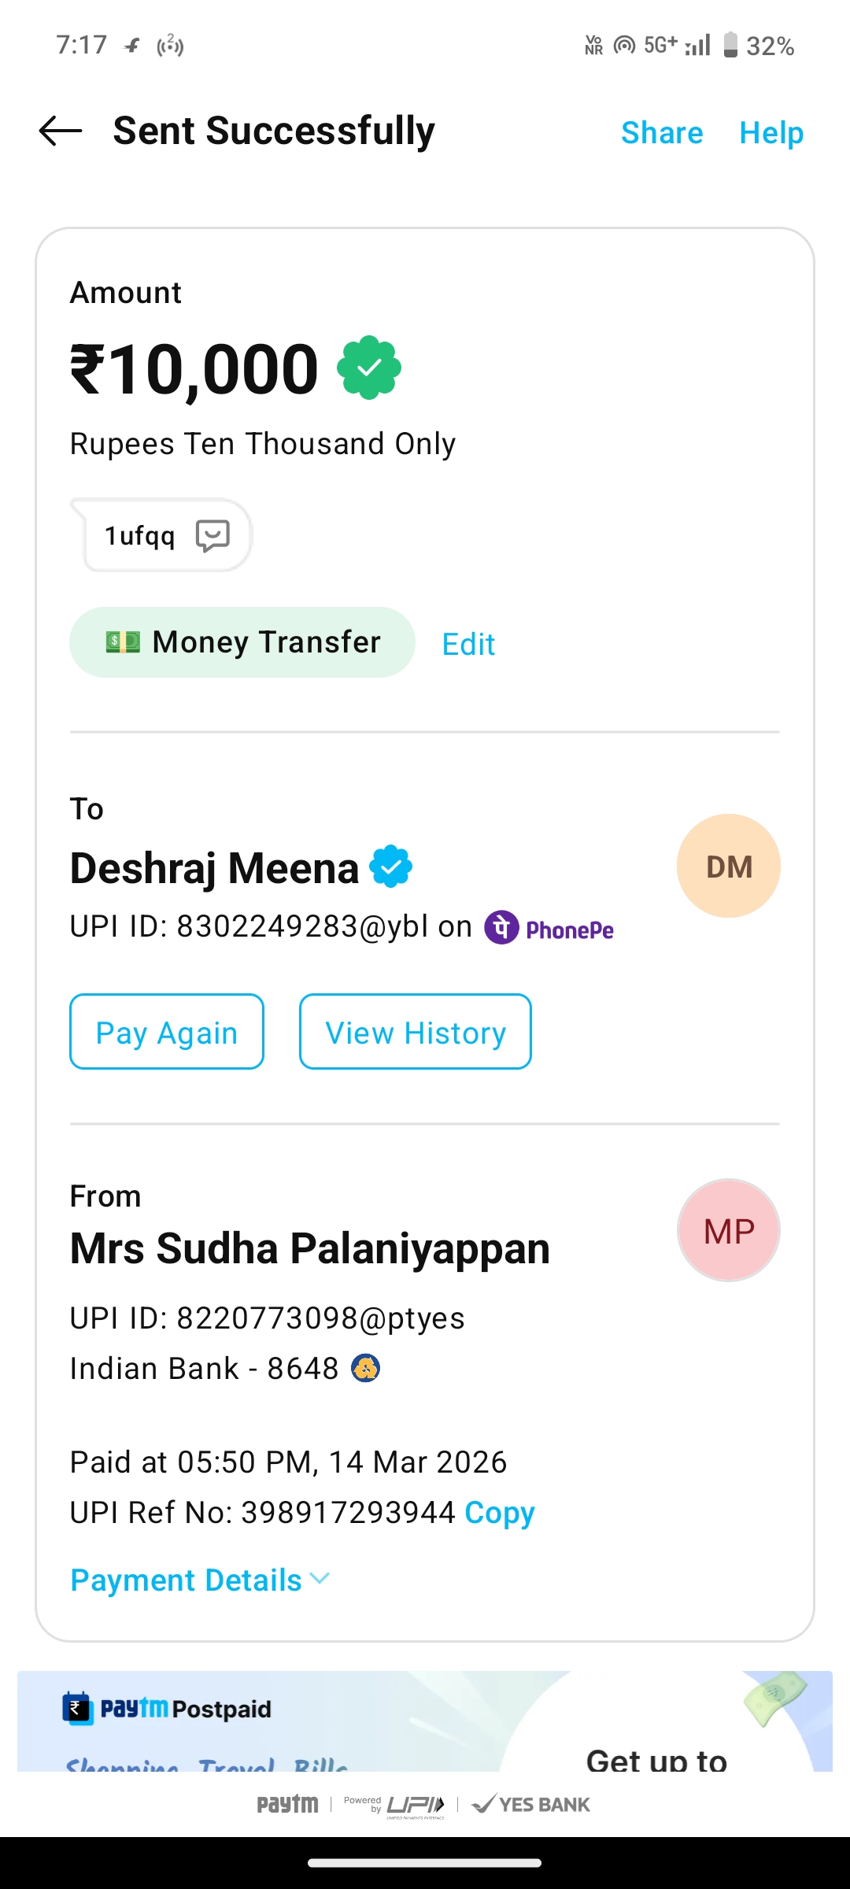
Task: Tap the back arrow icon
Action: pos(61,131)
